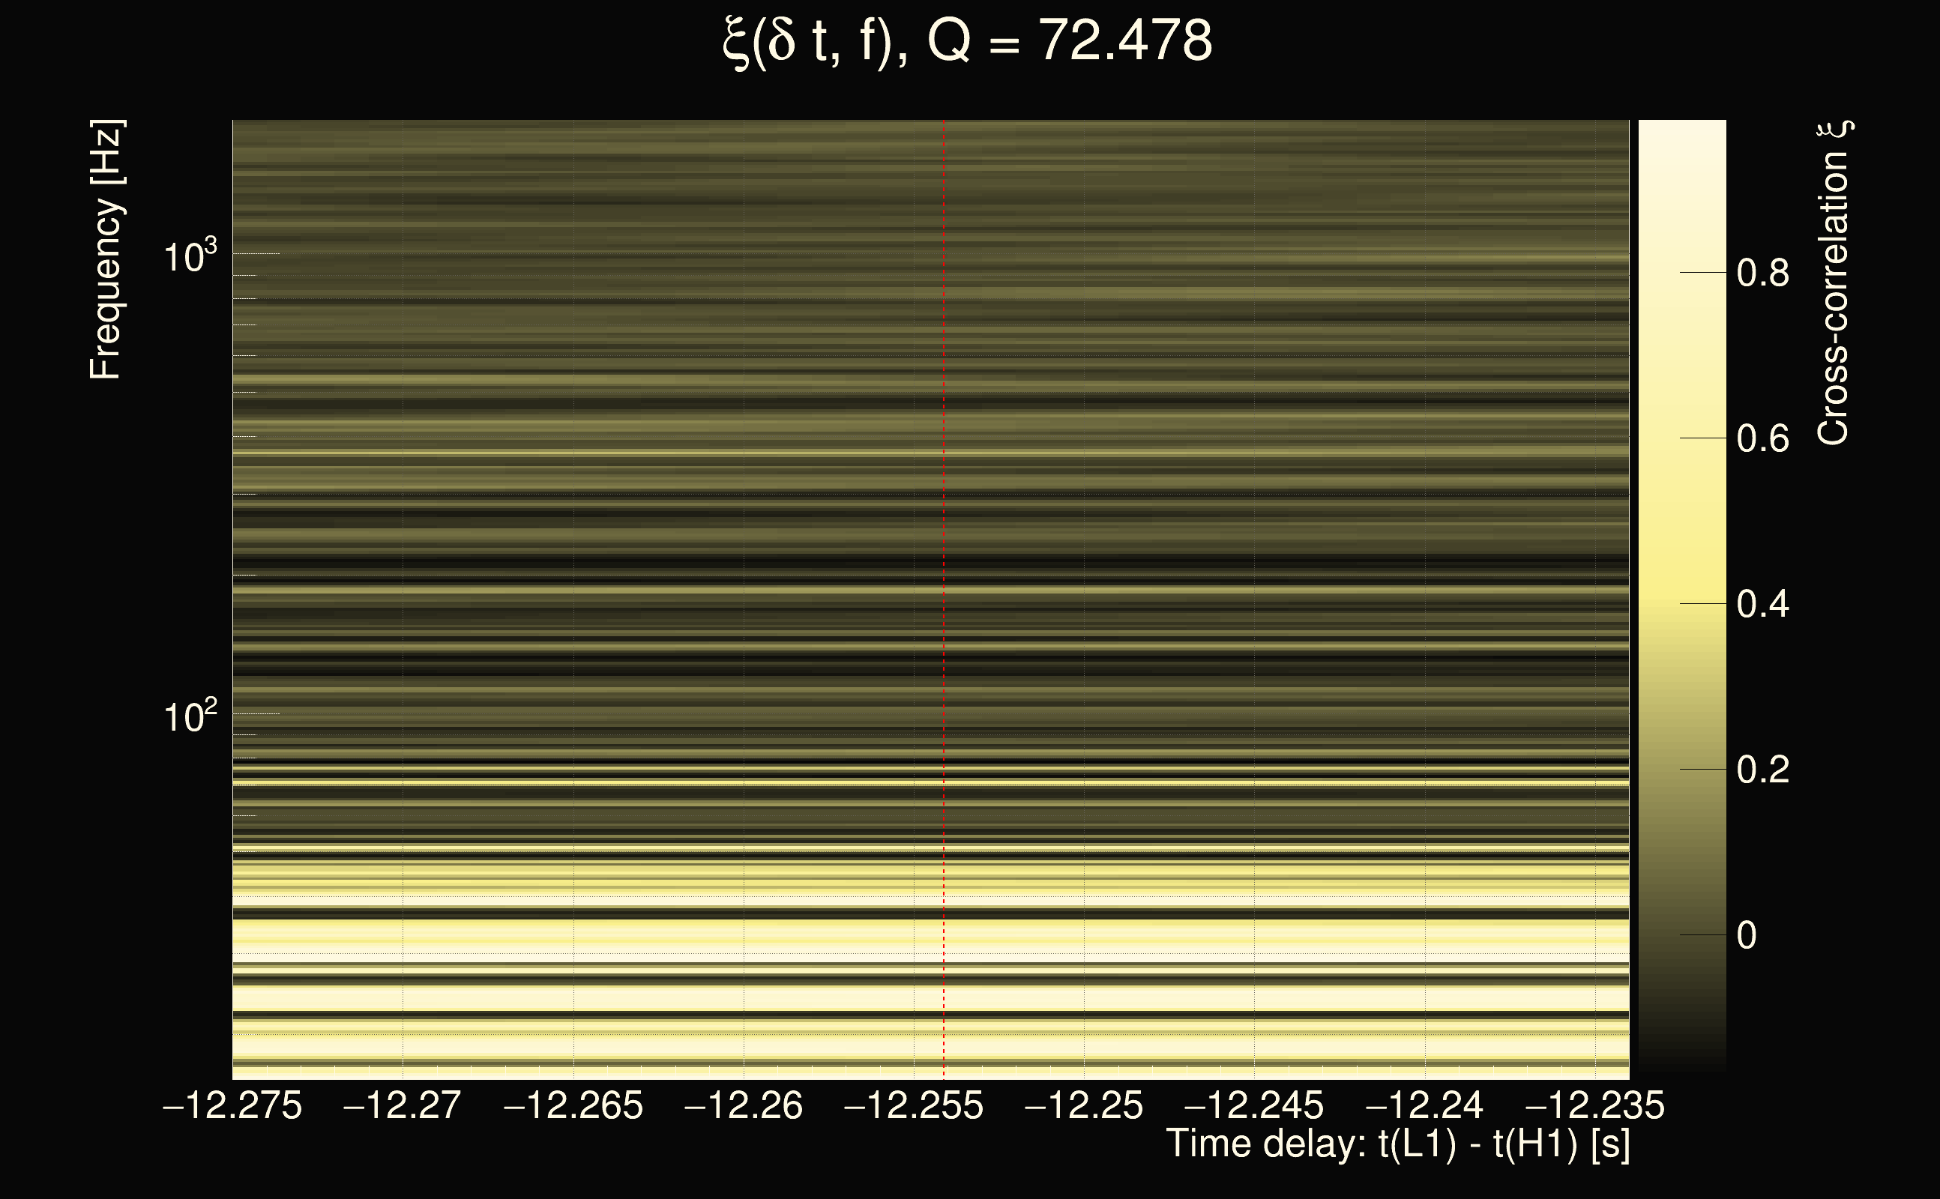This screenshot has width=1940, height=1199.
Task: Click the 0.8 colorbar tick label
Action: click(x=1762, y=274)
